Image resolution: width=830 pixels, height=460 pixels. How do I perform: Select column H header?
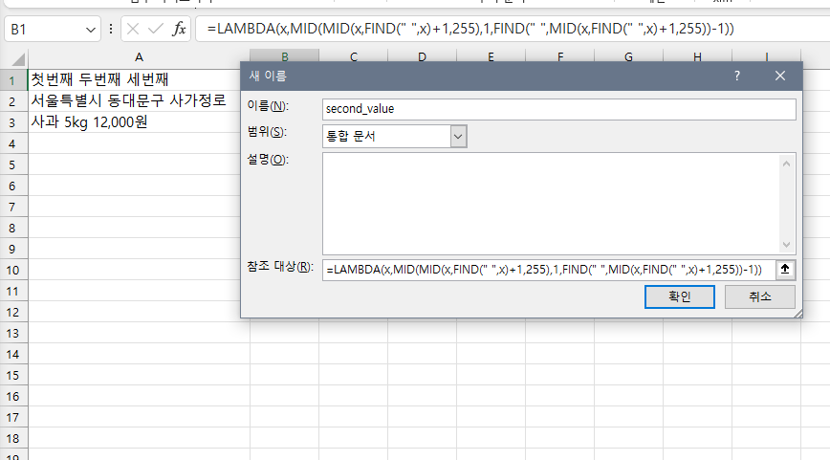coord(698,55)
